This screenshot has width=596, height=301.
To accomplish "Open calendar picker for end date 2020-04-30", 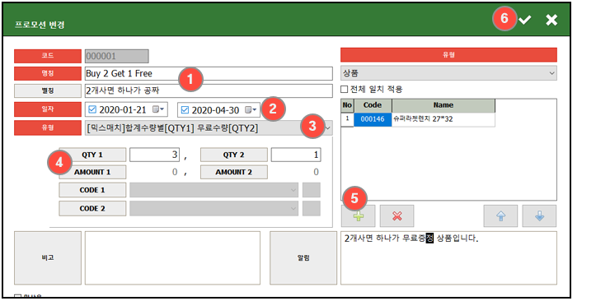I will pos(251,110).
